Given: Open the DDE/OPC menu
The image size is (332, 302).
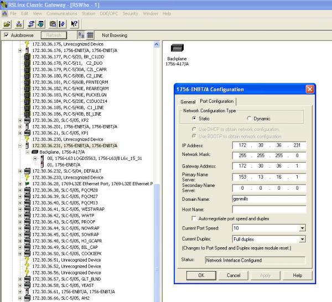Looking at the screenshot, I should click(x=109, y=13).
